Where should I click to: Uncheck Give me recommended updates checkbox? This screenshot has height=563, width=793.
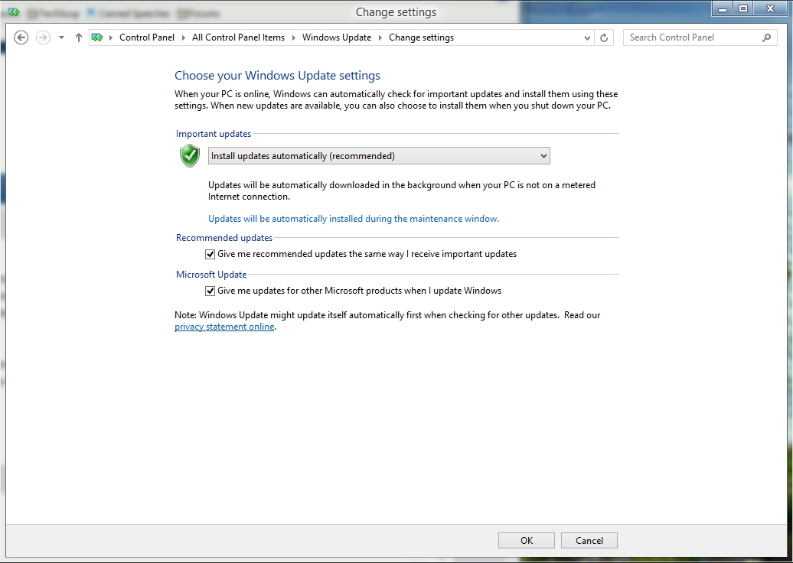click(x=210, y=254)
